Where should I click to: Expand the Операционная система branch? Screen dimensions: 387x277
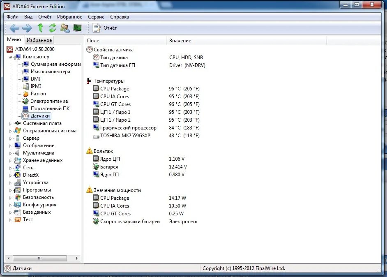10,131
